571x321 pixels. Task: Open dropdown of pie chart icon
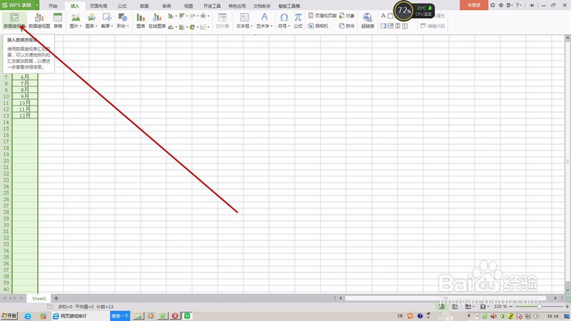(x=198, y=27)
